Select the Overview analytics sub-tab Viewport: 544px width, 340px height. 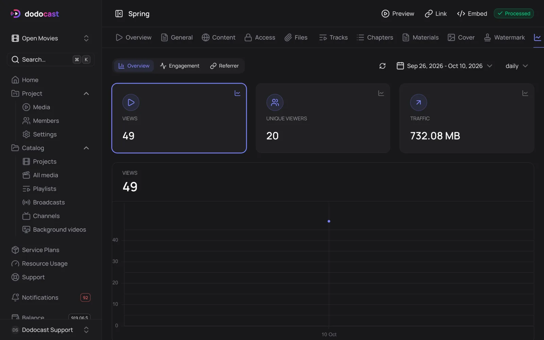(134, 66)
